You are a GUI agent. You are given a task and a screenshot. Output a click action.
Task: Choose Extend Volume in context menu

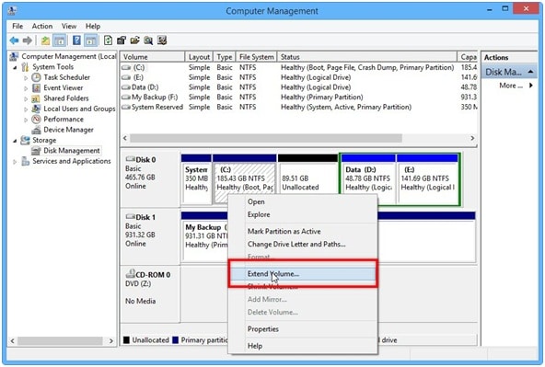[x=302, y=273]
